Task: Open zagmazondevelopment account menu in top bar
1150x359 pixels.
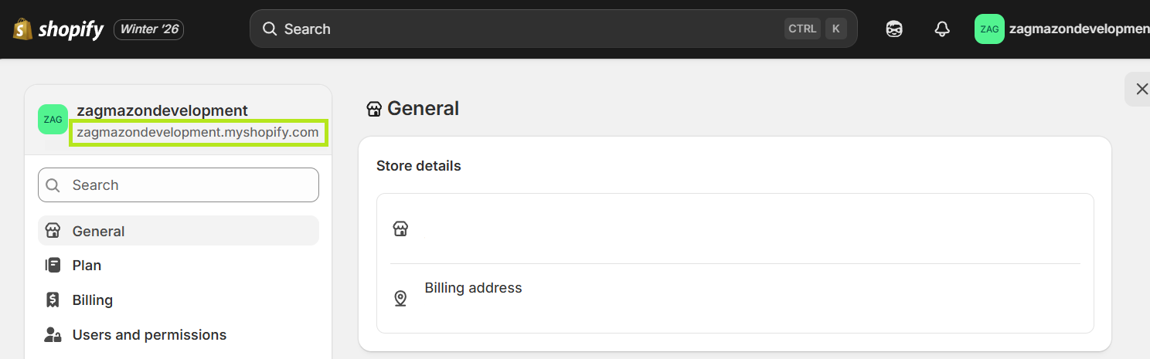Action: tap(1079, 29)
